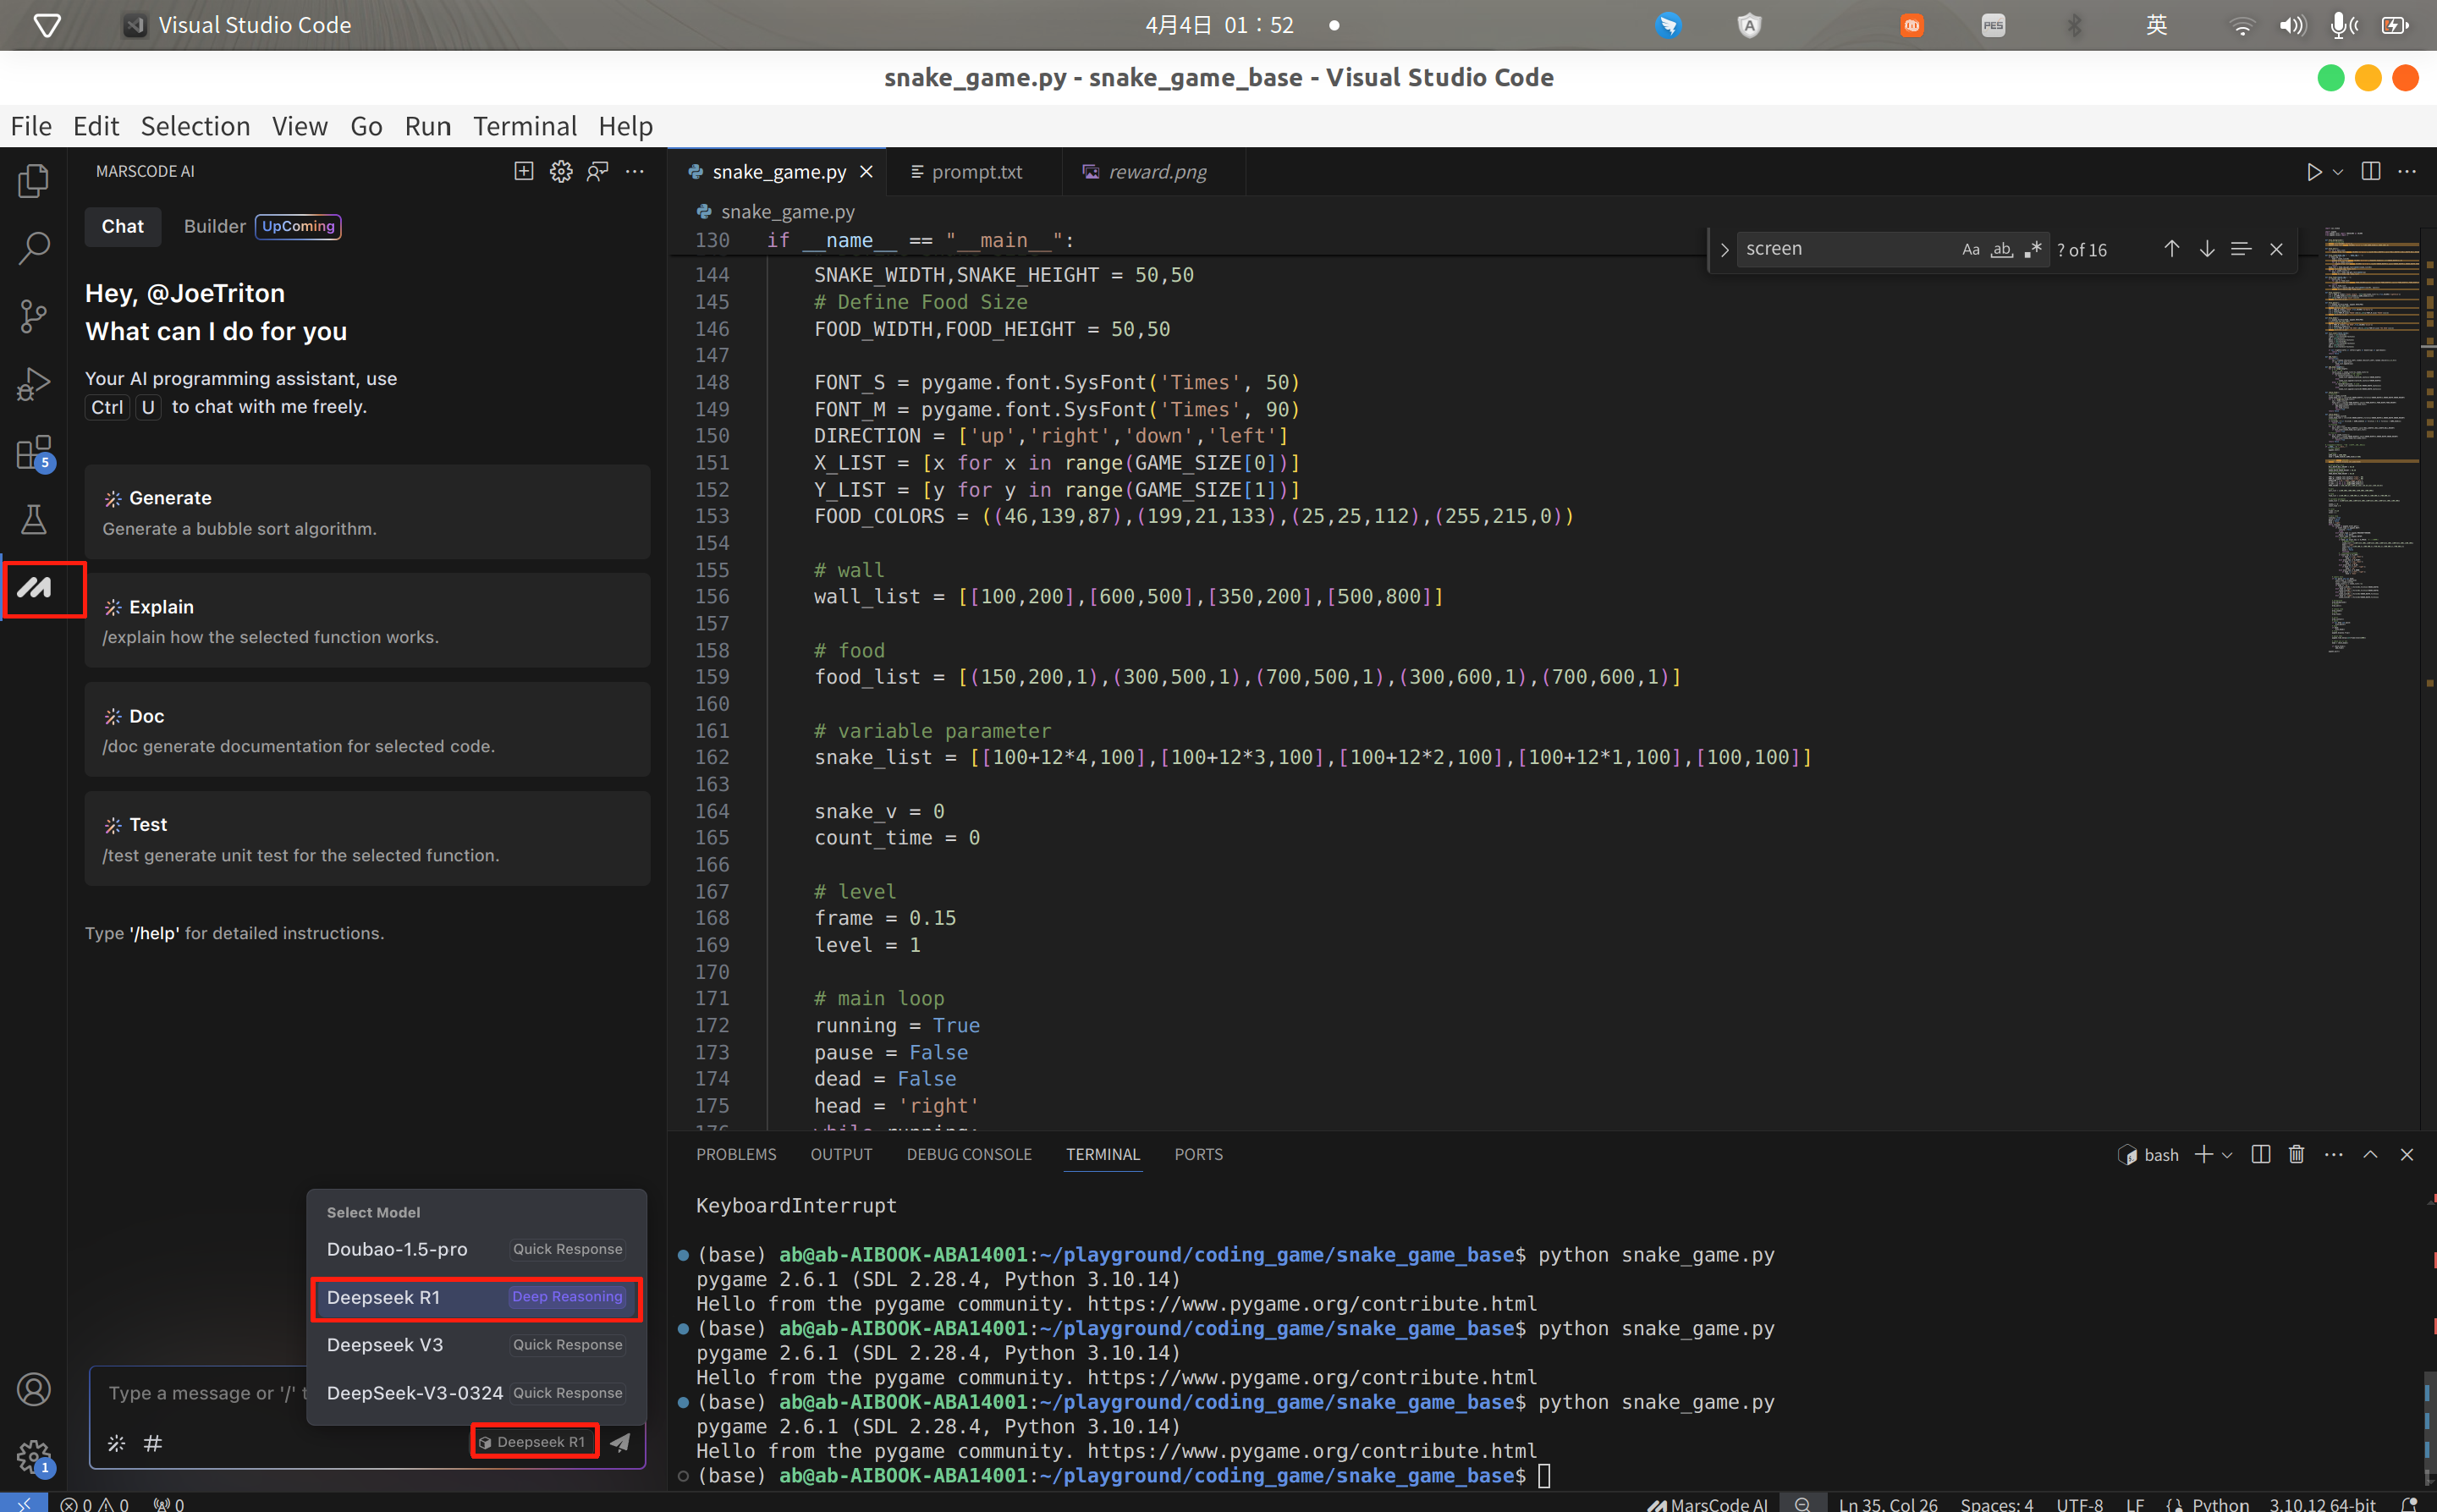Toggle Use Regular Expression in find widget
The image size is (2437, 1512).
2032,250
